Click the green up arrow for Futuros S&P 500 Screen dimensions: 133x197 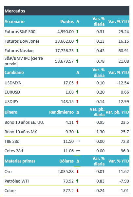(77, 32)
